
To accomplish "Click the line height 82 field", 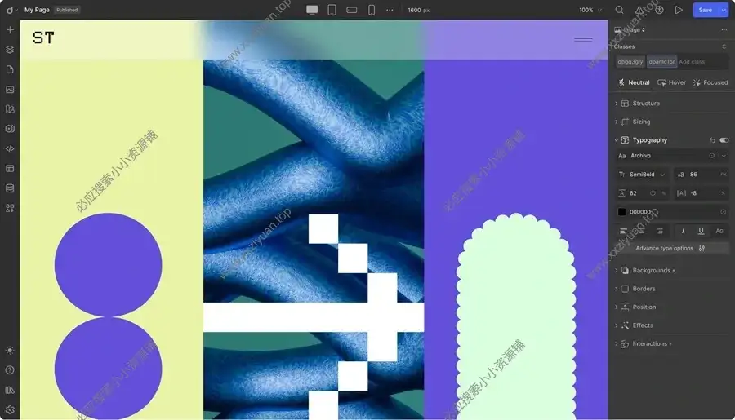I will [x=642, y=193].
